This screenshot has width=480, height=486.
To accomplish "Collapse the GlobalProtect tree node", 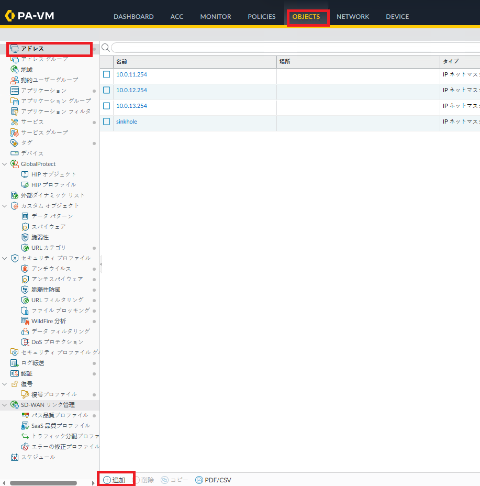I will point(5,164).
